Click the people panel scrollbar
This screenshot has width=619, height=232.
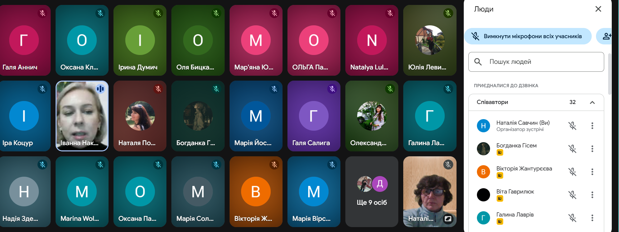point(609,74)
